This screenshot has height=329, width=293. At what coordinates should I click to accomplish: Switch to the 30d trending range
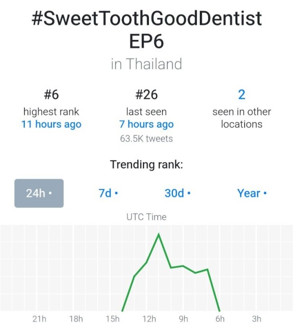178,193
